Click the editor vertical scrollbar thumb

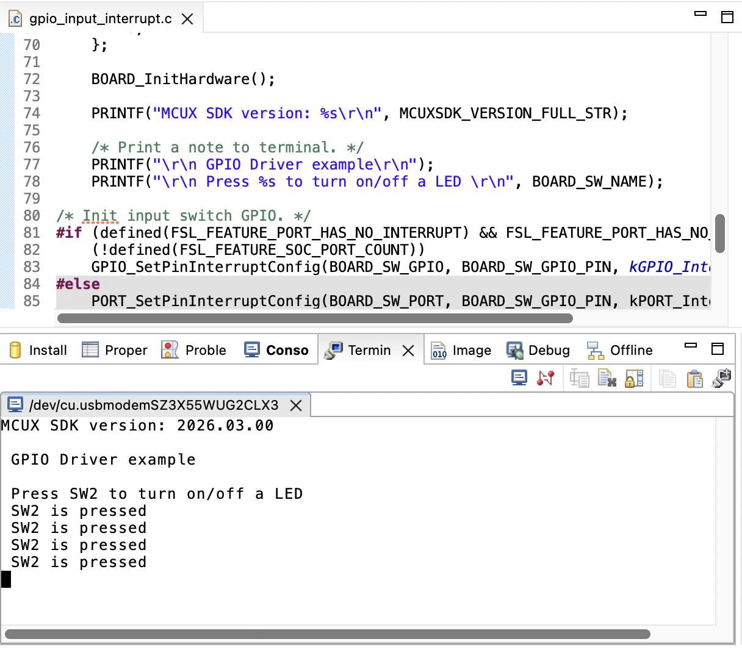click(x=720, y=233)
